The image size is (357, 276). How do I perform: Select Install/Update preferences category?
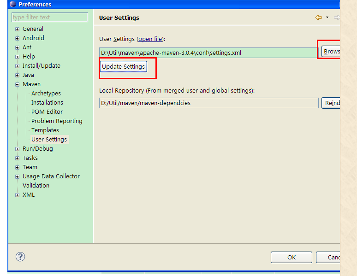point(42,66)
